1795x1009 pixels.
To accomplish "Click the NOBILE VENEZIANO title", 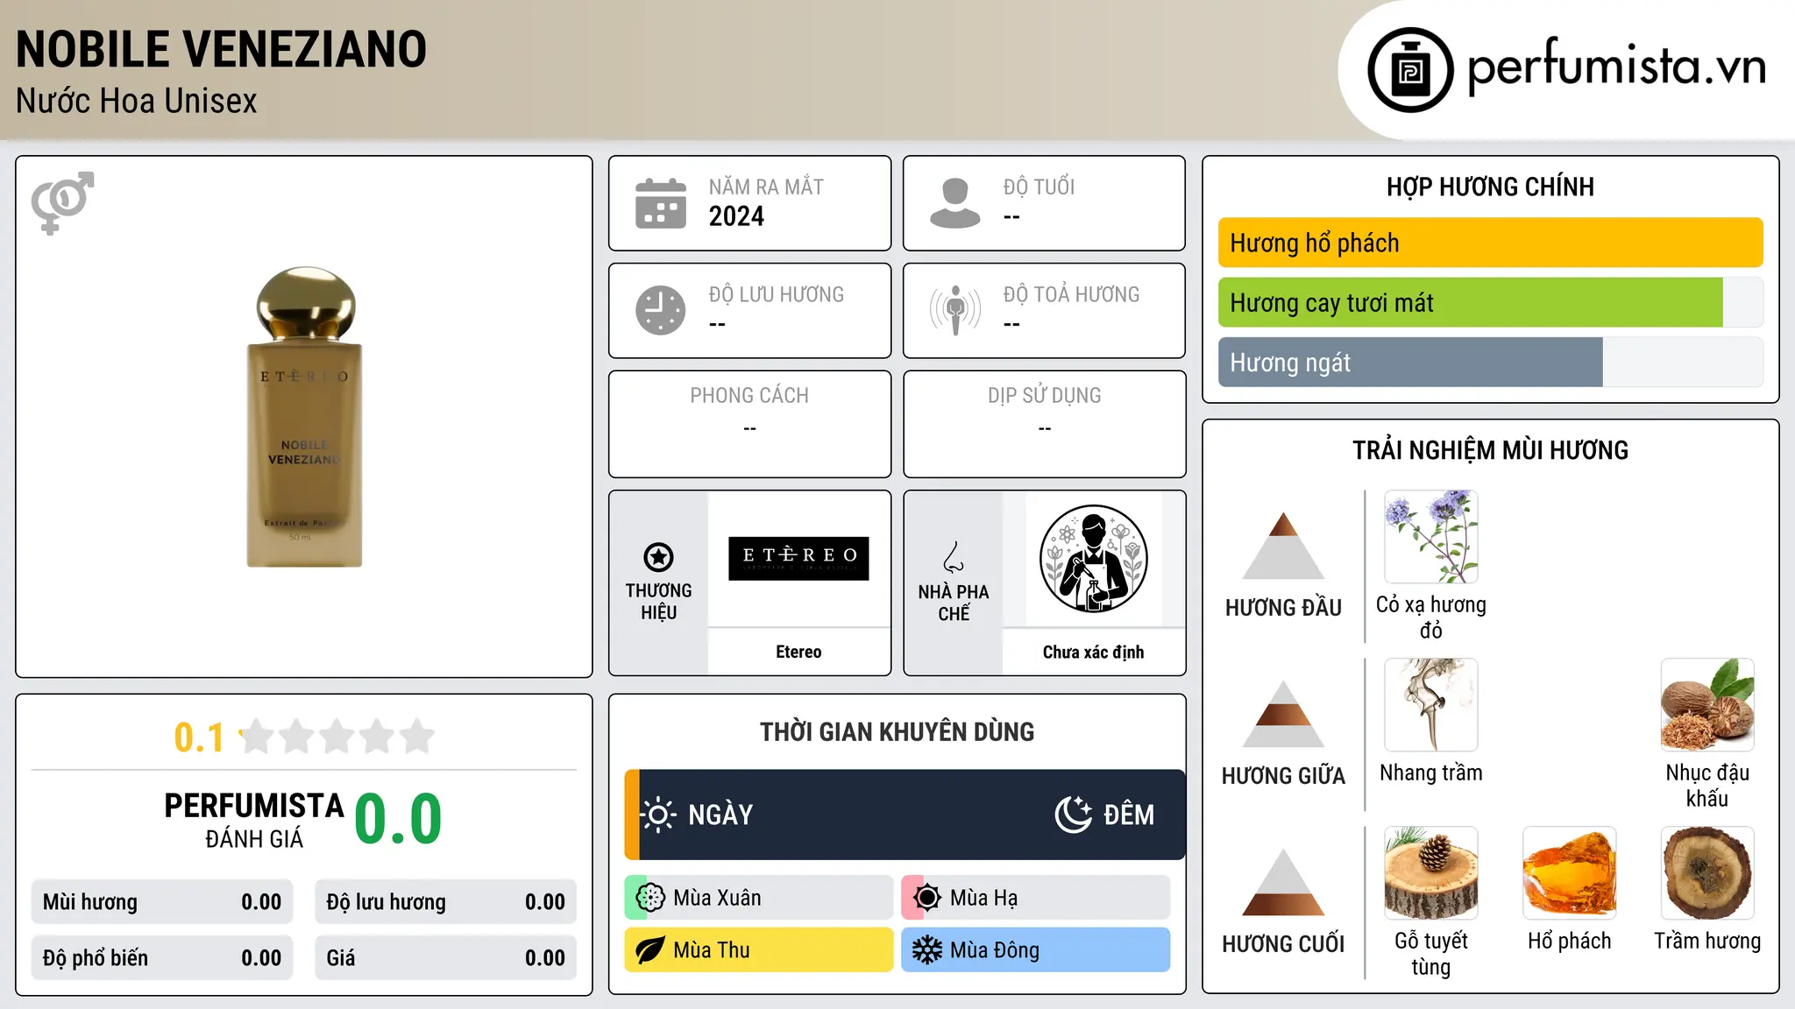I will (x=221, y=49).
